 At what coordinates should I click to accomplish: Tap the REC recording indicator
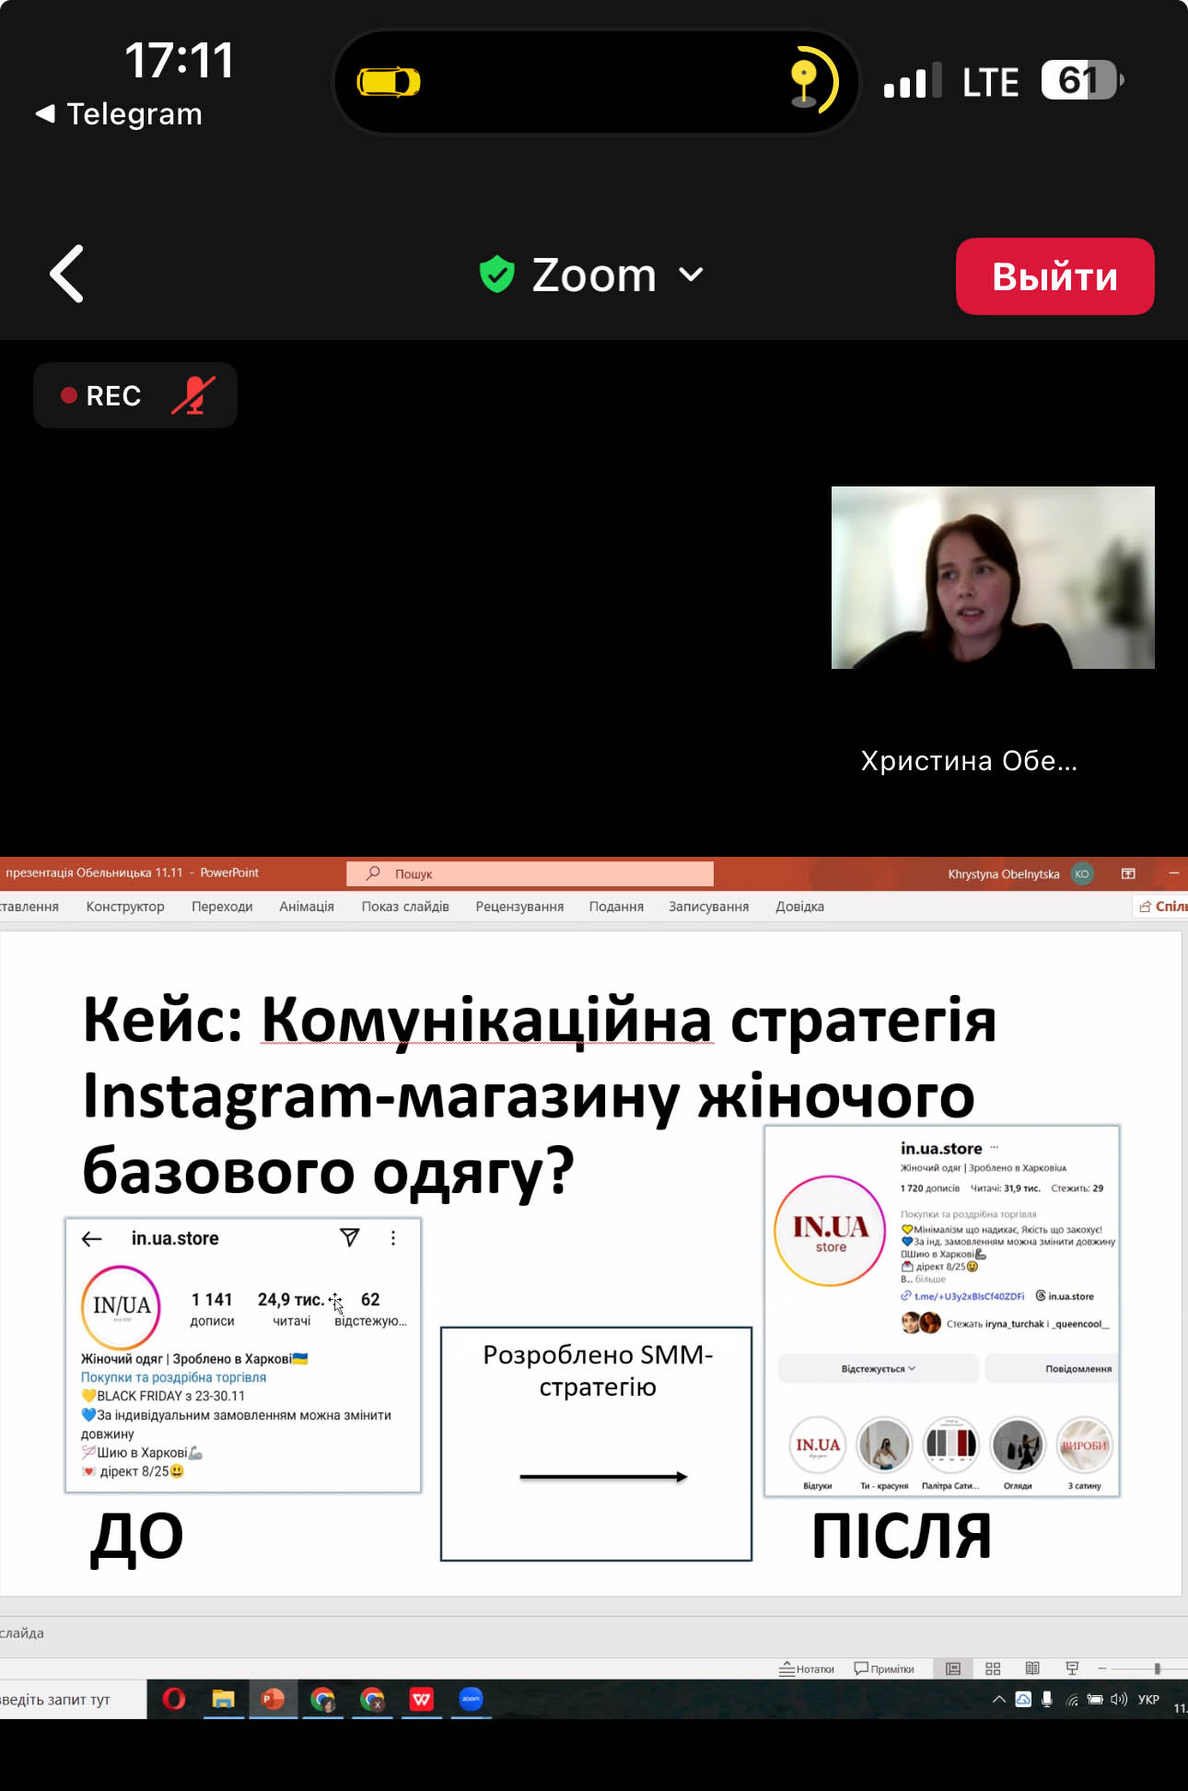pyautogui.click(x=101, y=395)
